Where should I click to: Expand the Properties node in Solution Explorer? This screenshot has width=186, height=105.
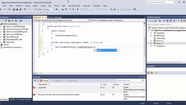pos(151,33)
